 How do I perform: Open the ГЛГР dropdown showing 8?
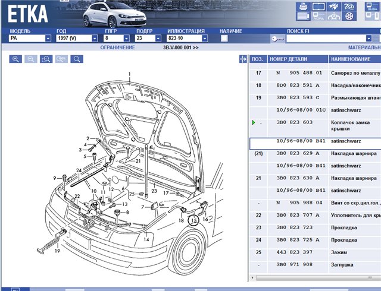point(117,39)
